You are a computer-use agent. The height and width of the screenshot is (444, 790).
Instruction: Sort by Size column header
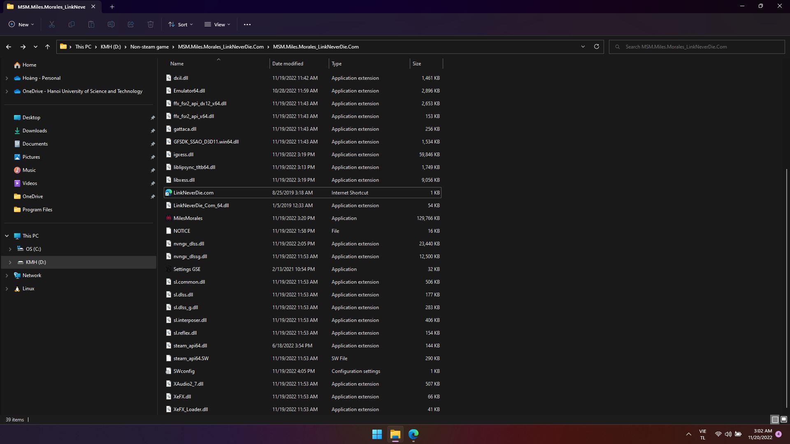tap(426, 64)
